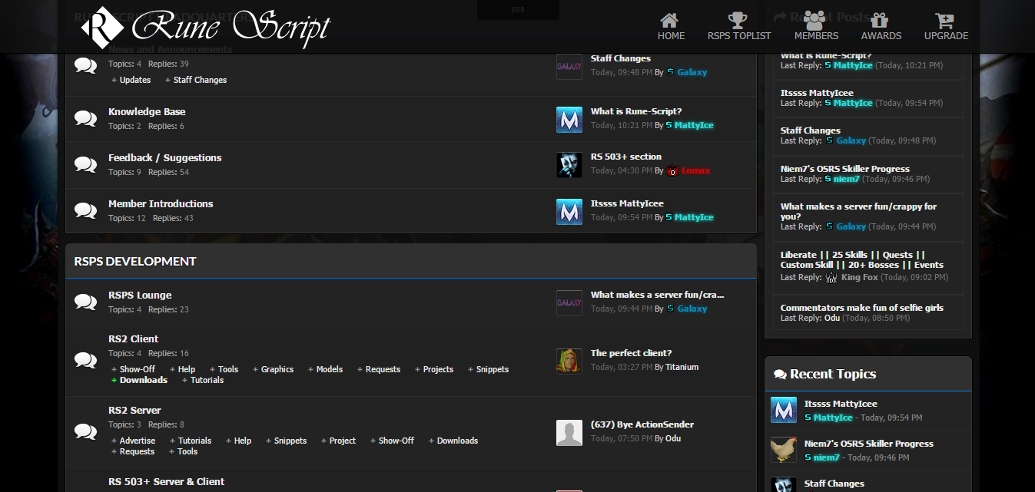Open the Staff Changes subforum link
The width and height of the screenshot is (1035, 492).
click(200, 80)
